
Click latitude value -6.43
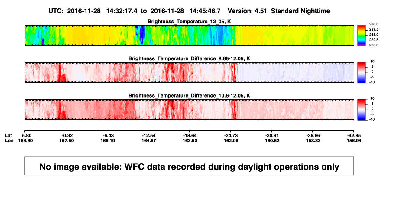click(108, 135)
